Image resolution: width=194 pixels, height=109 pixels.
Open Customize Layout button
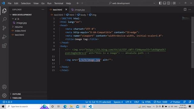pyautogui.click(x=174, y=3)
